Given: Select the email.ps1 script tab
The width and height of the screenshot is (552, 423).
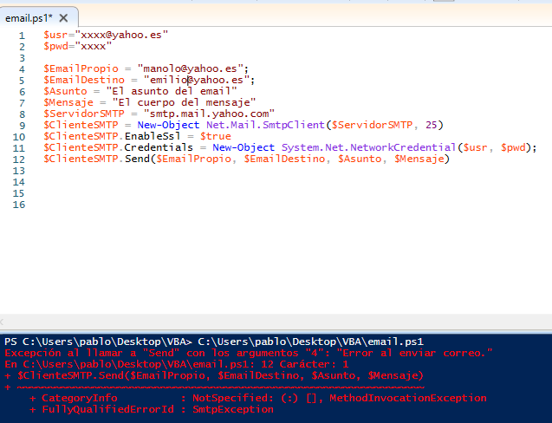Looking at the screenshot, I should pos(29,17).
